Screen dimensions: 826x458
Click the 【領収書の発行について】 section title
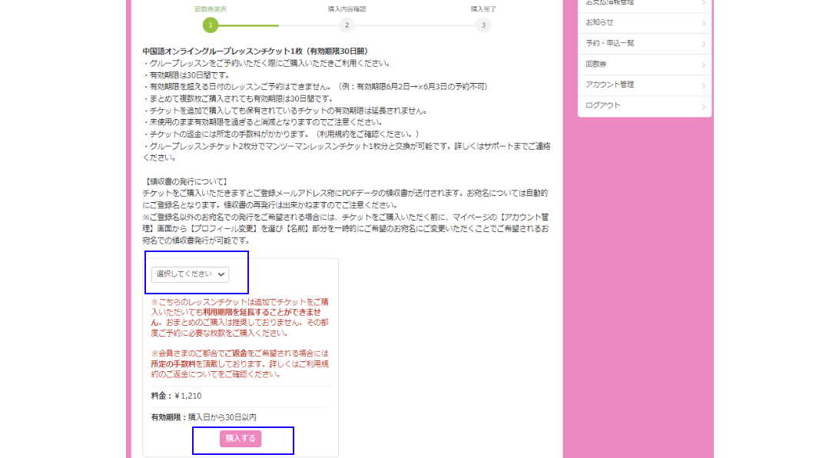185,181
